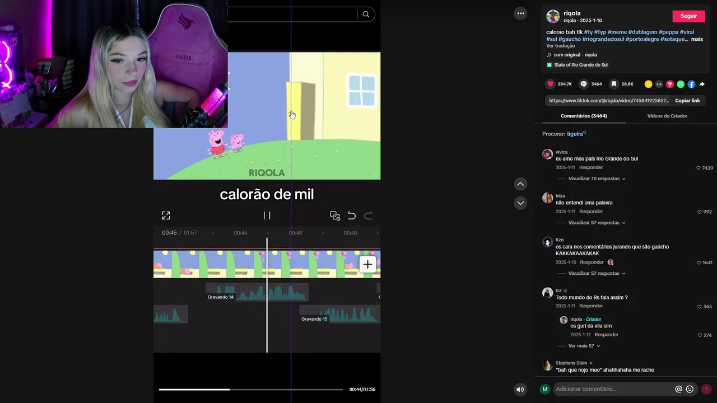The height and width of the screenshot is (403, 717).
Task: Open riqola profile avatar
Action: pos(553,16)
